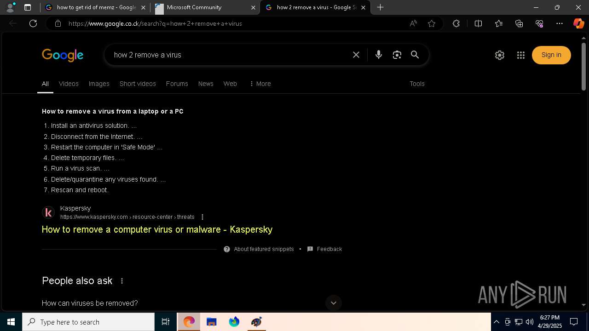Show hidden system tray icons chevron
The image size is (589, 331).
[497, 322]
